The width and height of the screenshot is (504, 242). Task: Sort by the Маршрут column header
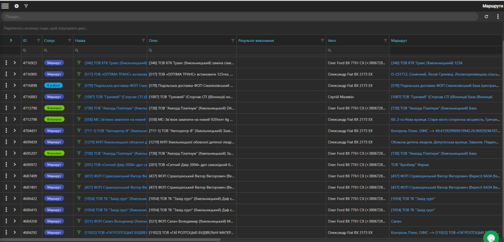(399, 40)
